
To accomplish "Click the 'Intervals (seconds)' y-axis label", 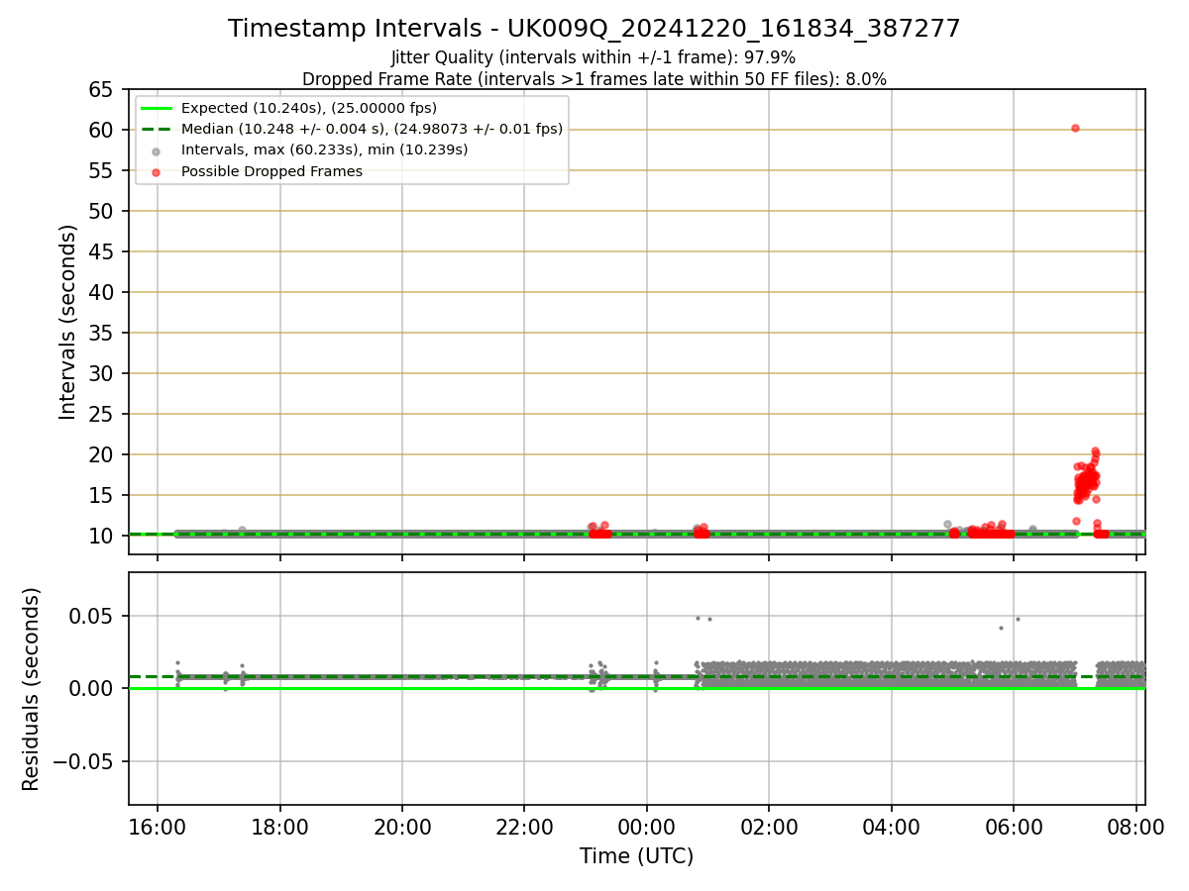I will click(x=67, y=322).
